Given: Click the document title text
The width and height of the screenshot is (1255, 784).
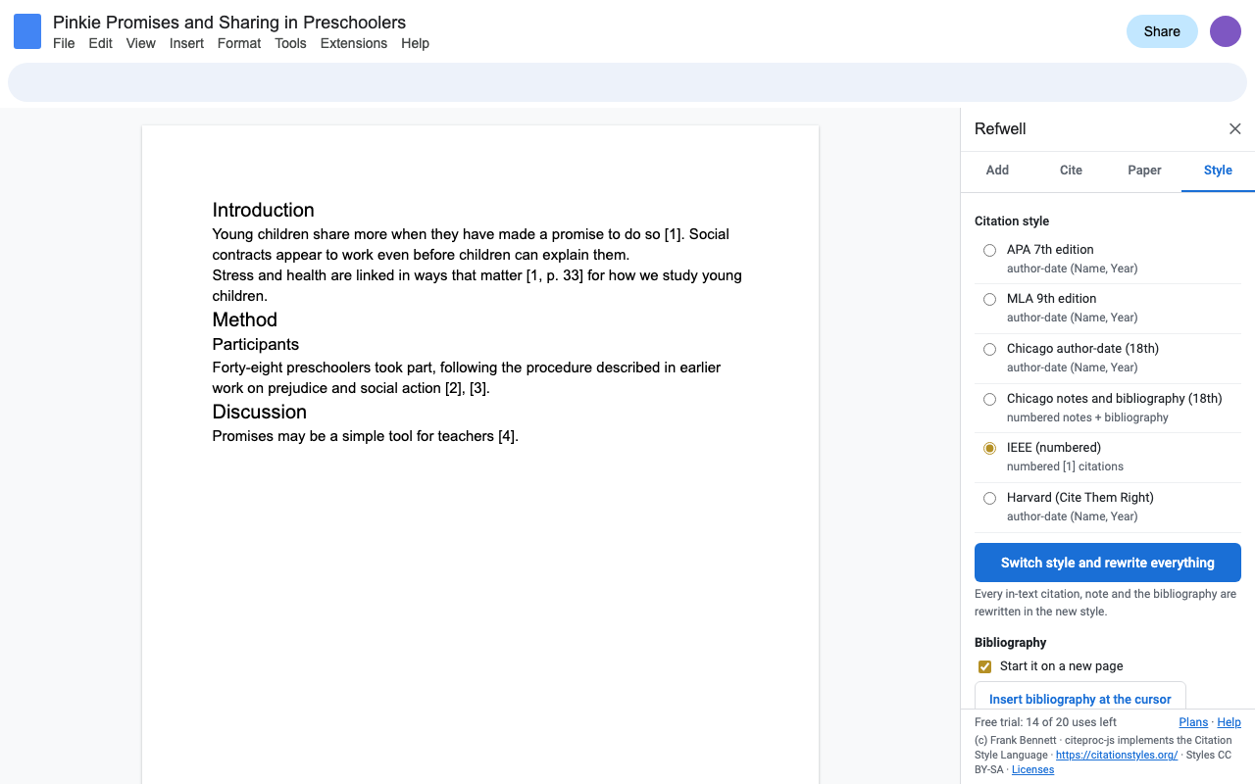Looking at the screenshot, I should pyautogui.click(x=229, y=23).
